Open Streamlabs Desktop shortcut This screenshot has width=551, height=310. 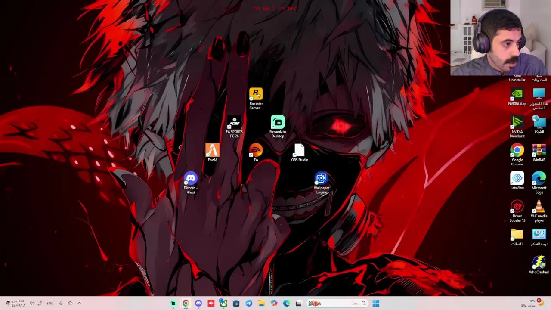[278, 127]
